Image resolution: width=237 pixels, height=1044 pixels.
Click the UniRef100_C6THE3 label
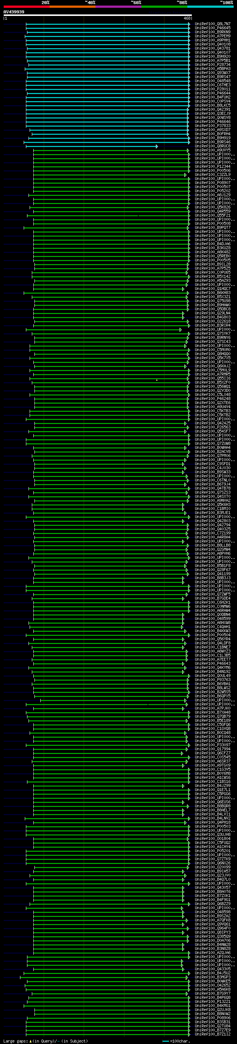coord(213,85)
